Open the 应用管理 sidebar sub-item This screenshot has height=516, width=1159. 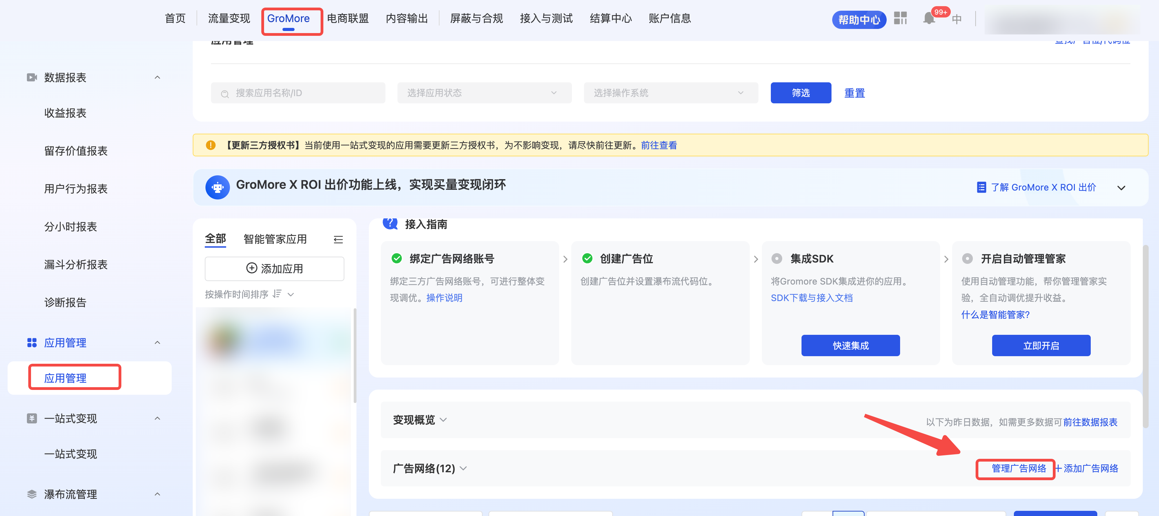click(x=90, y=378)
